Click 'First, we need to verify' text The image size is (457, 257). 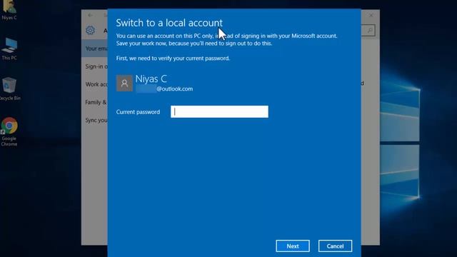[x=173, y=59]
